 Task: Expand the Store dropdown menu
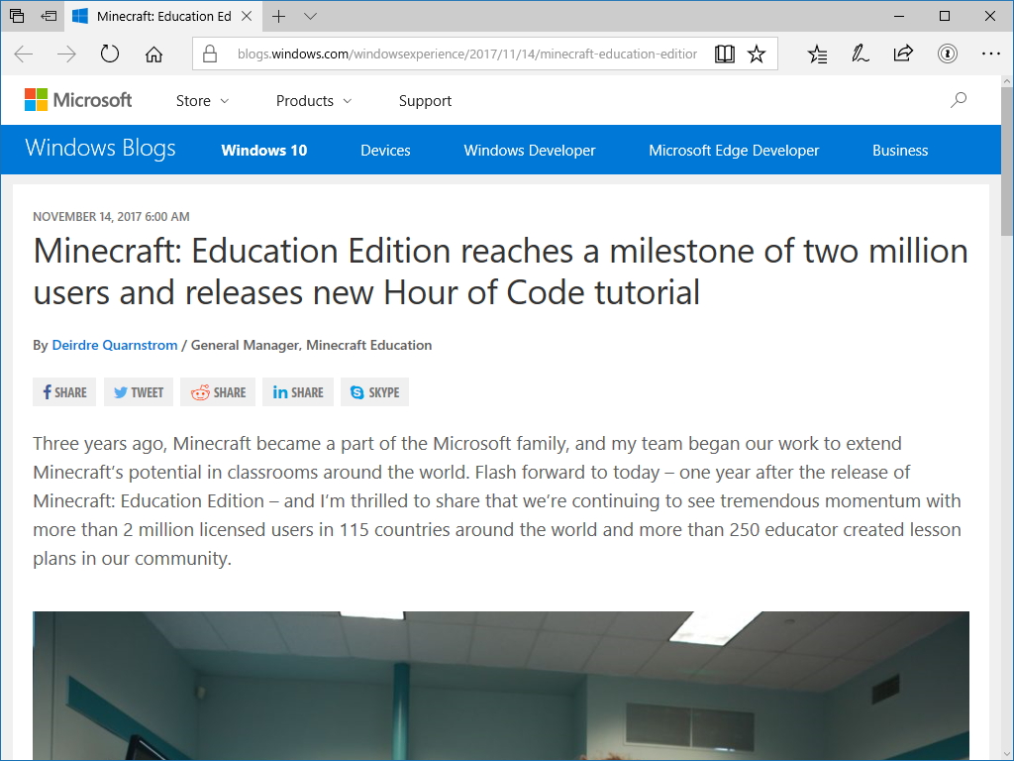201,100
